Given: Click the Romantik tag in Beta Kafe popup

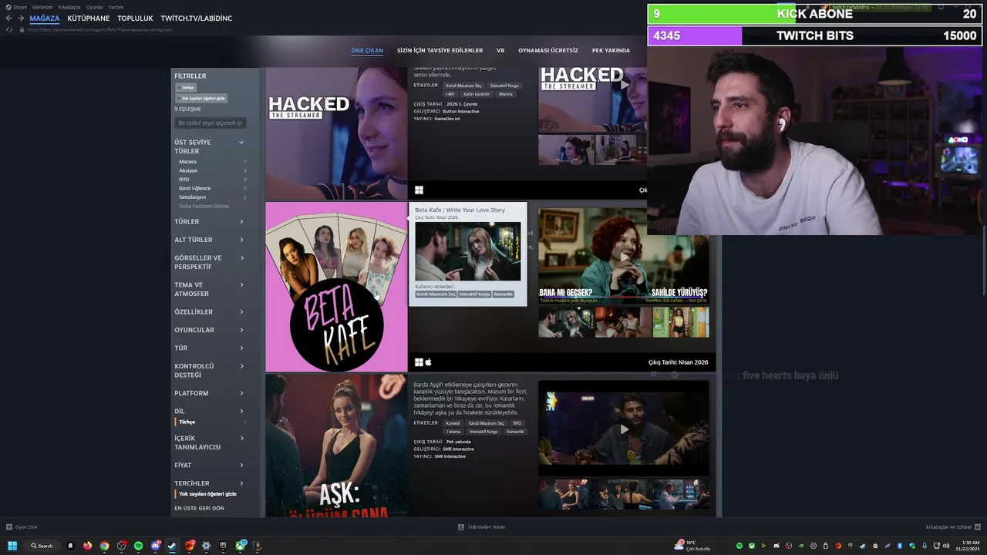Looking at the screenshot, I should 503,294.
